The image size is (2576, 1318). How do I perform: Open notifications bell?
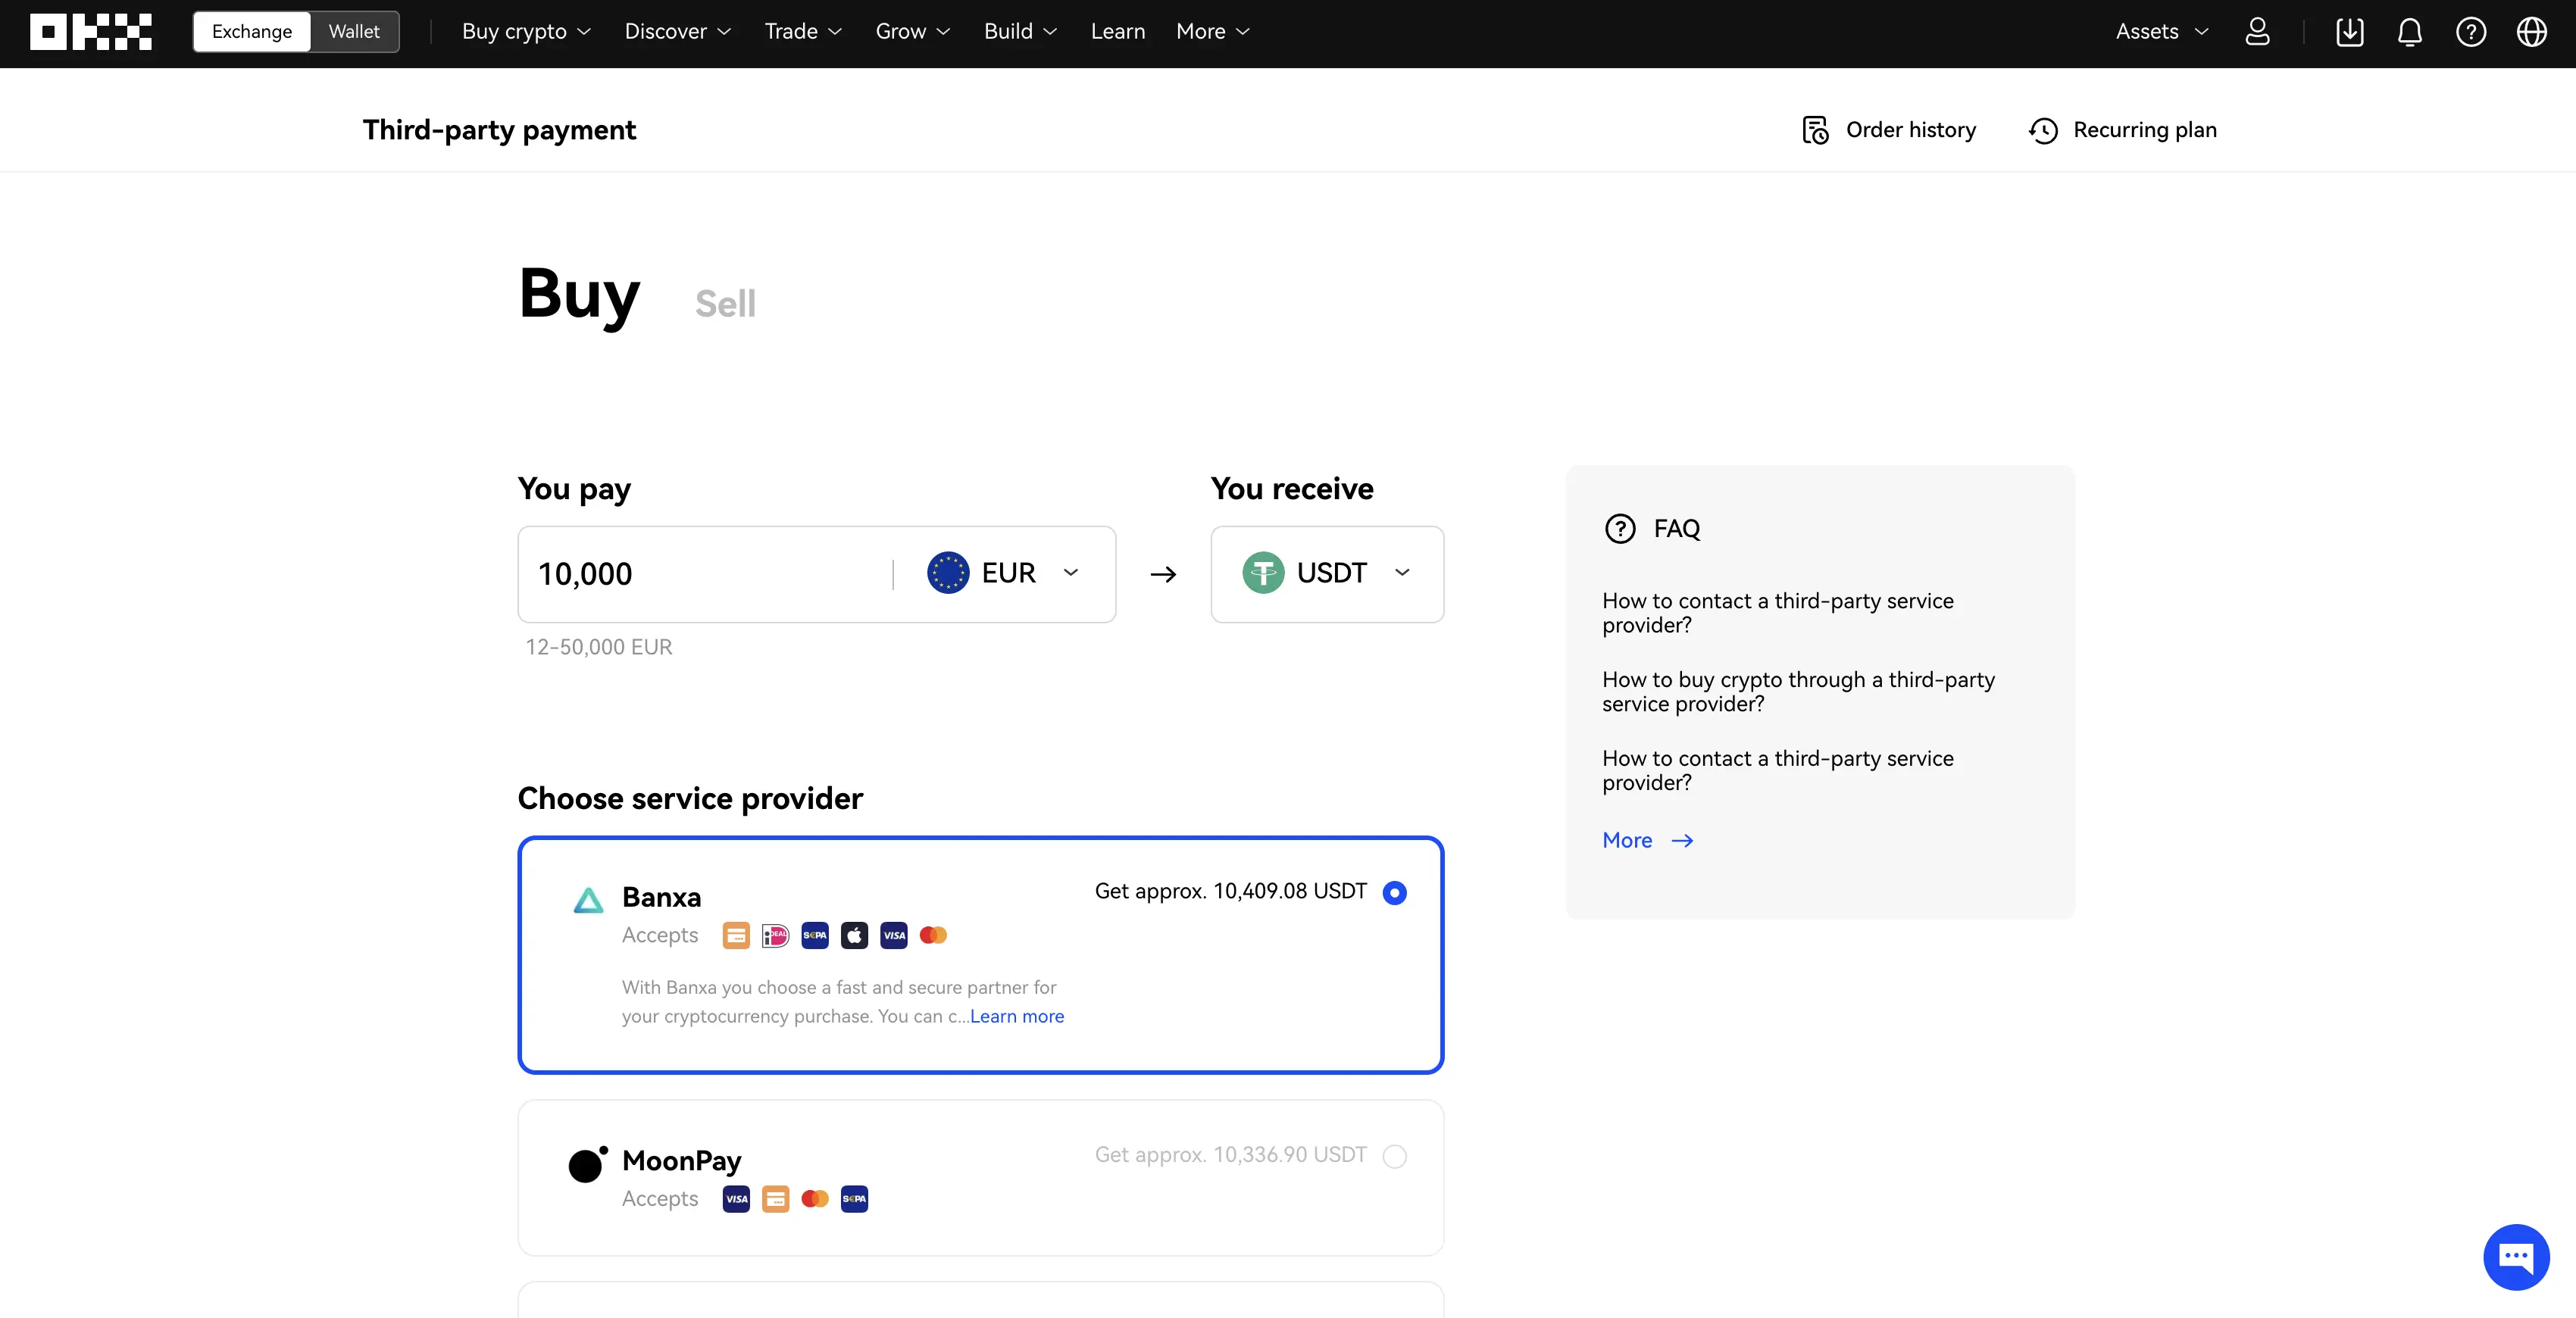(x=2410, y=32)
